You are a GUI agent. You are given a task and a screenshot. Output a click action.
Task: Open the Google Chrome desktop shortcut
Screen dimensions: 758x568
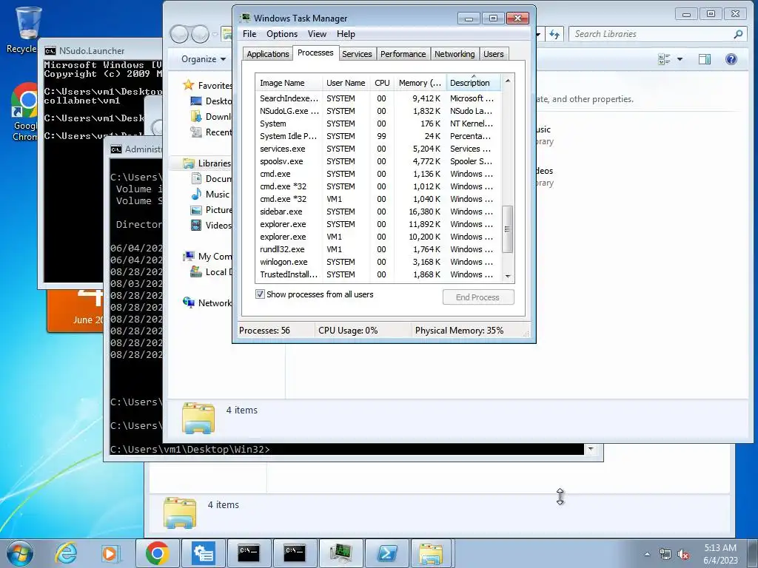tap(25, 112)
